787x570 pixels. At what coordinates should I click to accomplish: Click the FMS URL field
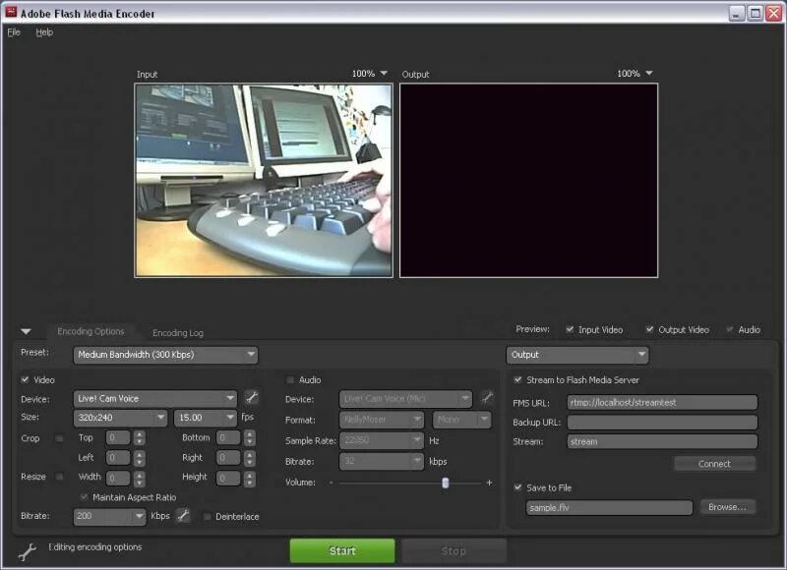[662, 403]
